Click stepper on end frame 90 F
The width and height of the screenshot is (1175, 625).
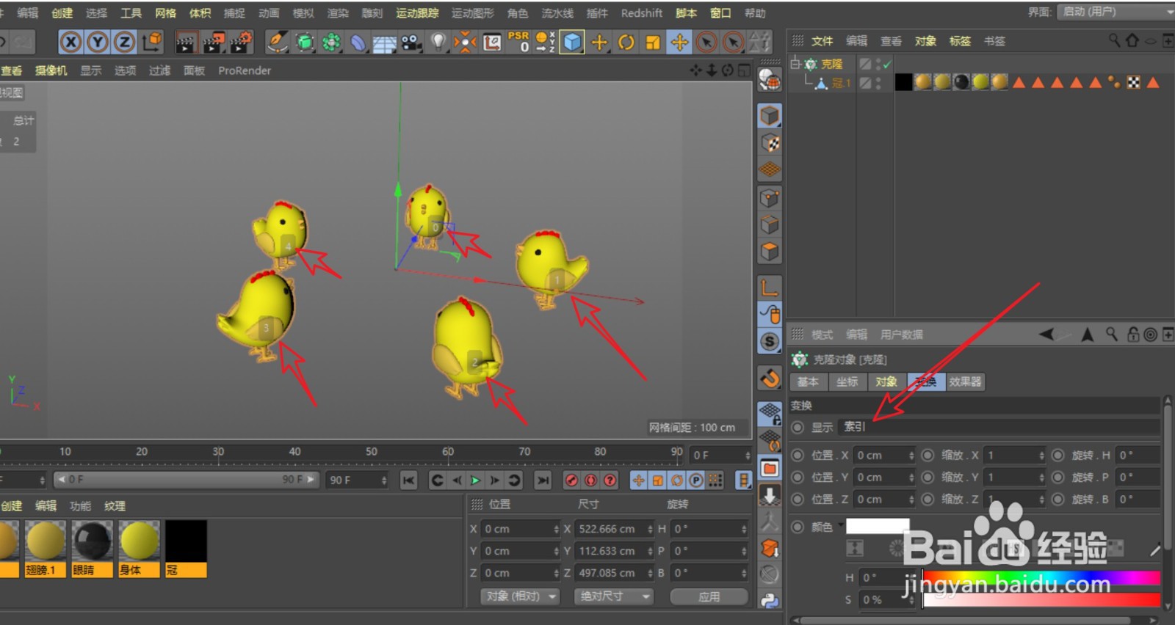(x=383, y=480)
